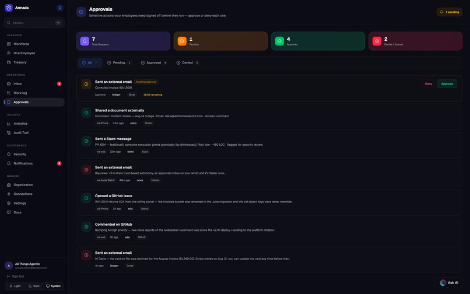Switch to the Denied tab

(188, 62)
